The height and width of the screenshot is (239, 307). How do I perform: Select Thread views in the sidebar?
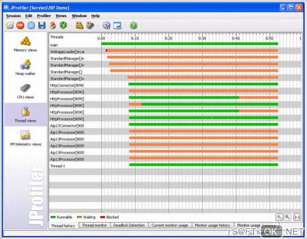(x=25, y=115)
